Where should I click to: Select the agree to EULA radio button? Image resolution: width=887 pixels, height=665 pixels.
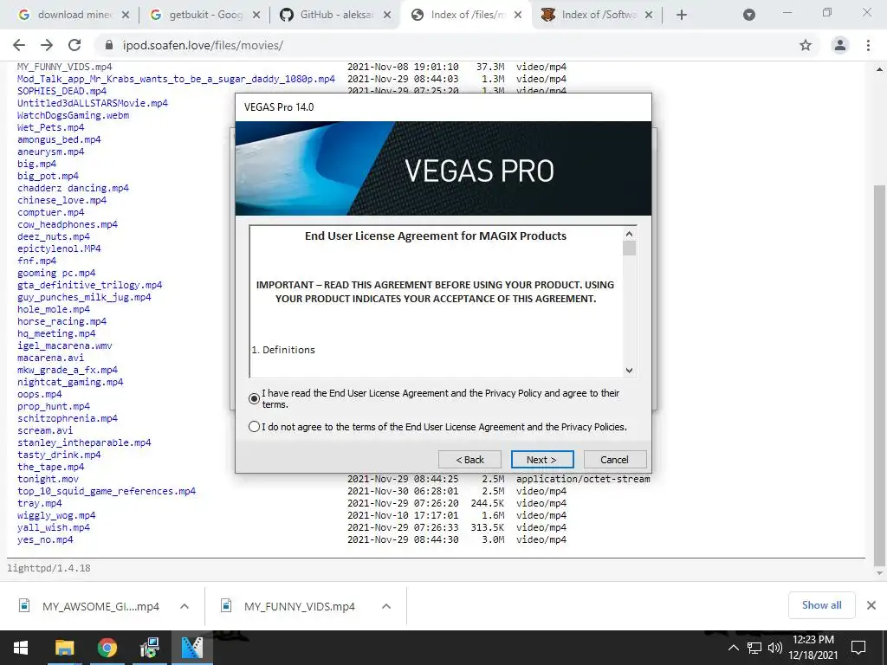point(255,398)
